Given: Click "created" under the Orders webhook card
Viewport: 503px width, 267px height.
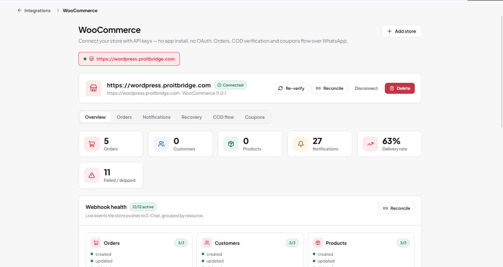Looking at the screenshot, I should pos(103,254).
